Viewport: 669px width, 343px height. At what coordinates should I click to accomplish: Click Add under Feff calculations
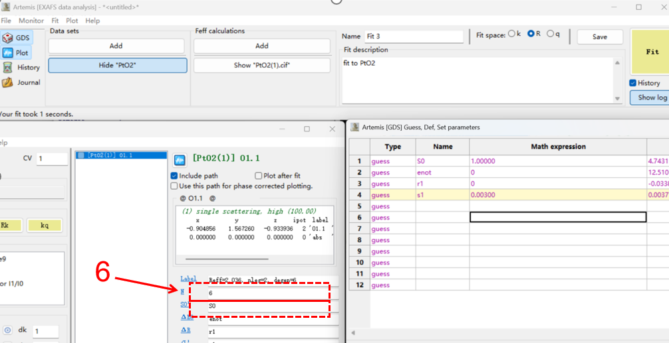(262, 46)
